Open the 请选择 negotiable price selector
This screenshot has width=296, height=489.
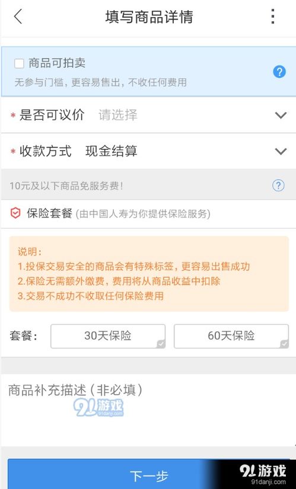coord(118,115)
